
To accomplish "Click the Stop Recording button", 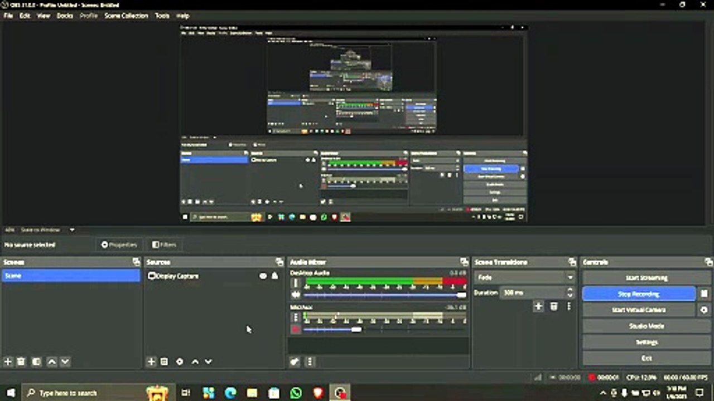I will (x=639, y=294).
